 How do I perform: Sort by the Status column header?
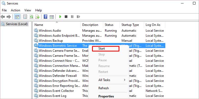(x=111, y=25)
